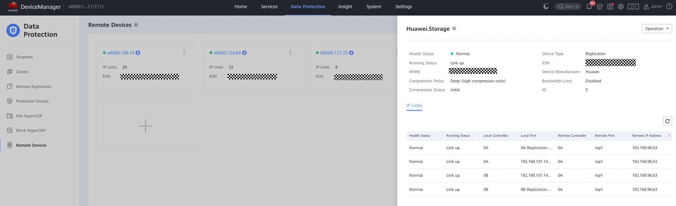Screen dimensions: 676x206
Task: Open device x6000.124.66 link
Action: (x=227, y=53)
